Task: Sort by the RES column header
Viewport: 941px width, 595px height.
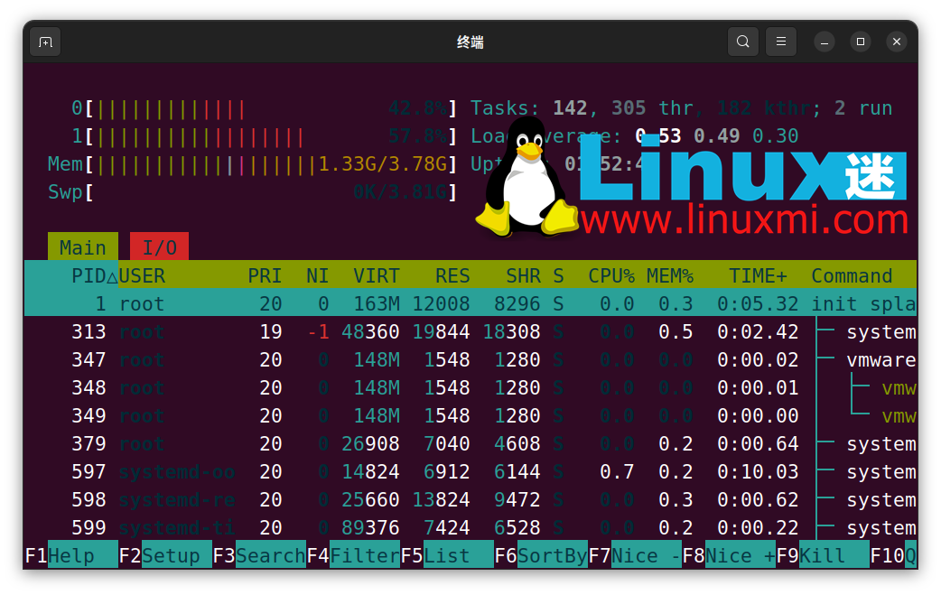Action: pos(452,276)
